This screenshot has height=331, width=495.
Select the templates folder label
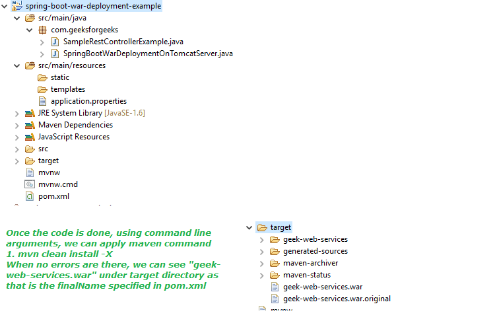[x=68, y=89]
